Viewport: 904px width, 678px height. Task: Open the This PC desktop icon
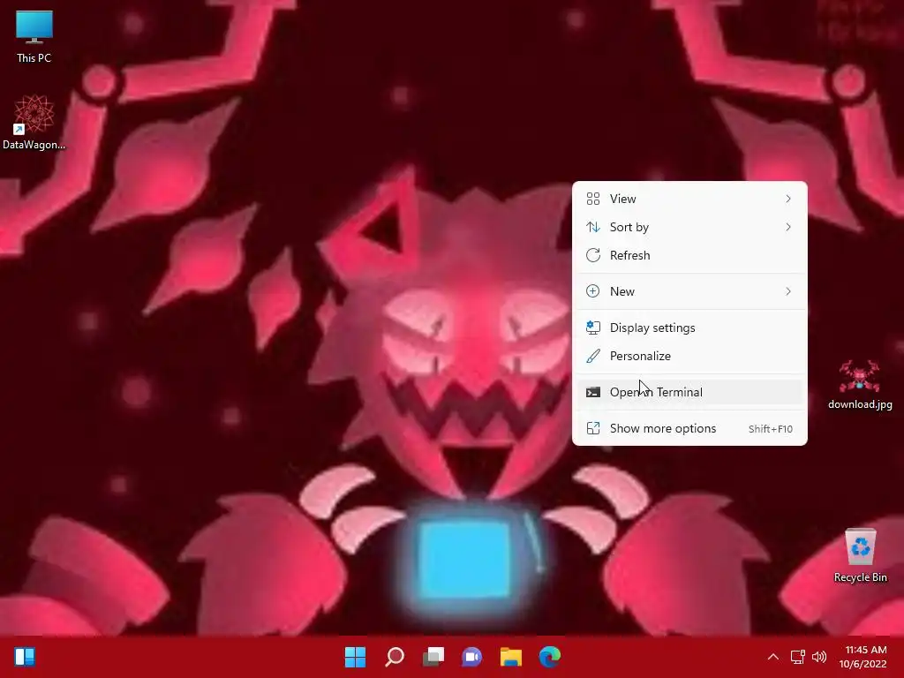(34, 36)
